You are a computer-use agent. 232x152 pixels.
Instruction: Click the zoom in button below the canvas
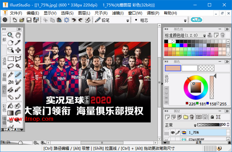43,143
